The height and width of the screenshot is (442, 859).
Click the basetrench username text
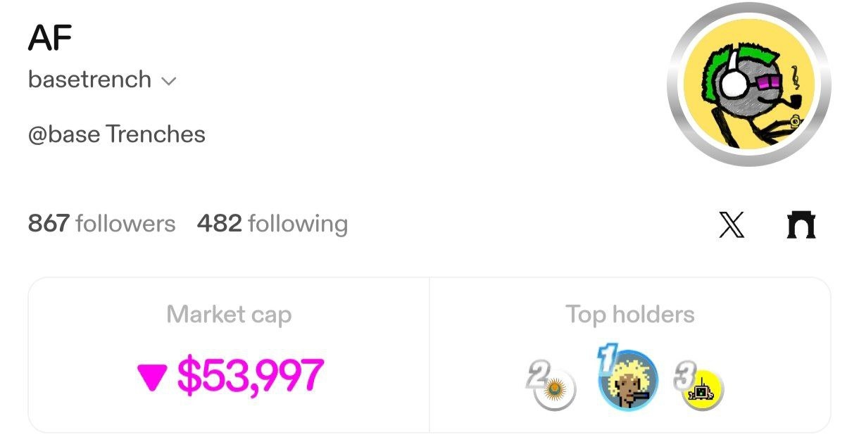pos(89,80)
